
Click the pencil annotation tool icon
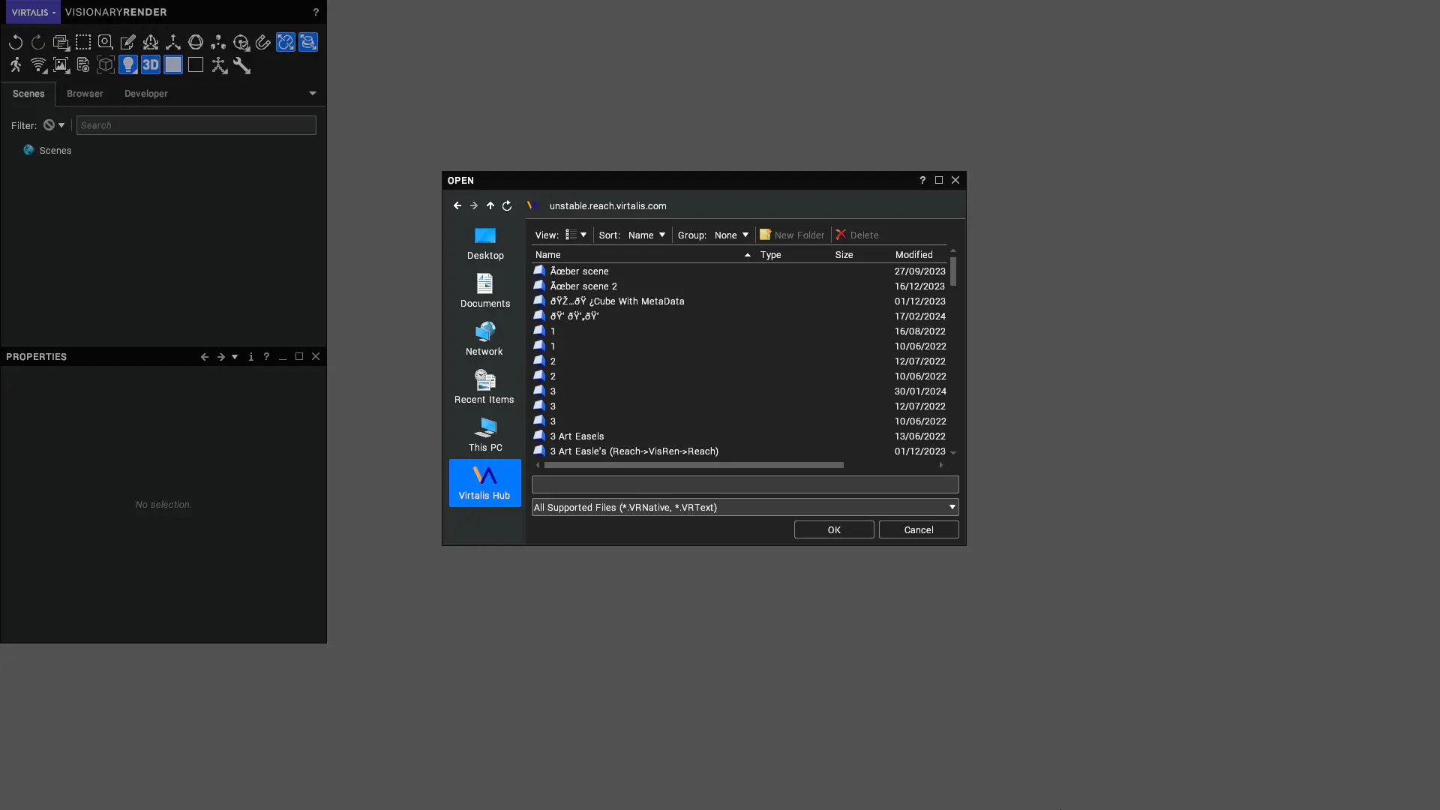(x=128, y=43)
